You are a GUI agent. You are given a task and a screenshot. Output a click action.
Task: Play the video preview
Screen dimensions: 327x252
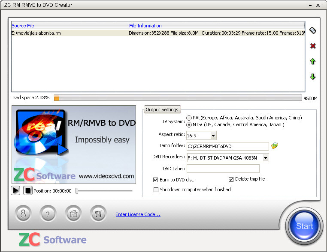pos(16,190)
